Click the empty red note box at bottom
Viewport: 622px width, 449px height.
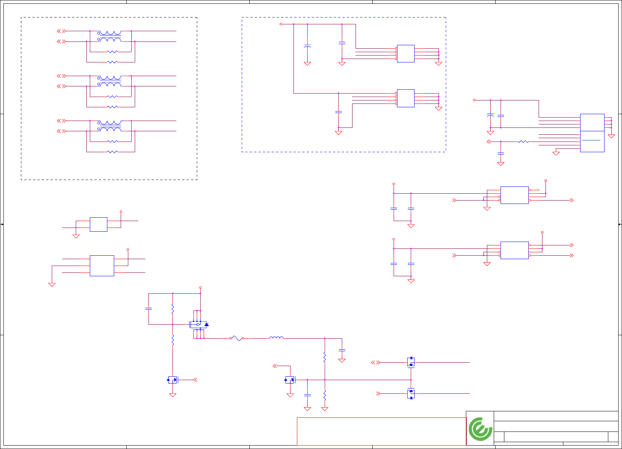(x=381, y=431)
